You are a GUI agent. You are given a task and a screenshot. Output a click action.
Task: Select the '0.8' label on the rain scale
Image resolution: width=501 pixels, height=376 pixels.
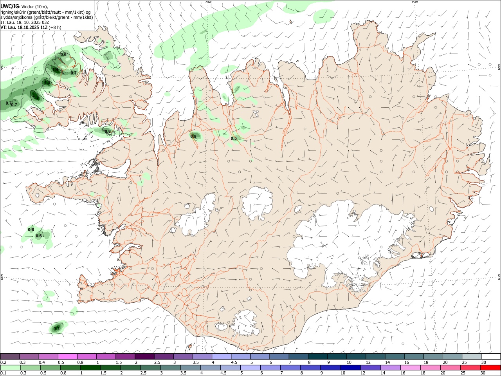coord(63,373)
